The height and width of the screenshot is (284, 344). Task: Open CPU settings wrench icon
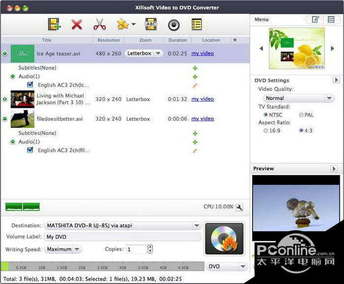coord(239,207)
